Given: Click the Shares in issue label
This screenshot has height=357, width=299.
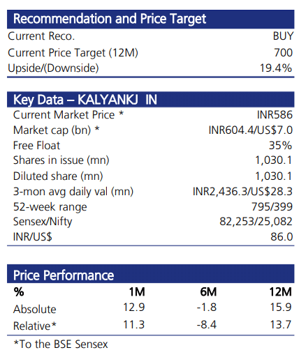Looking at the screenshot, I should pos(61,160).
